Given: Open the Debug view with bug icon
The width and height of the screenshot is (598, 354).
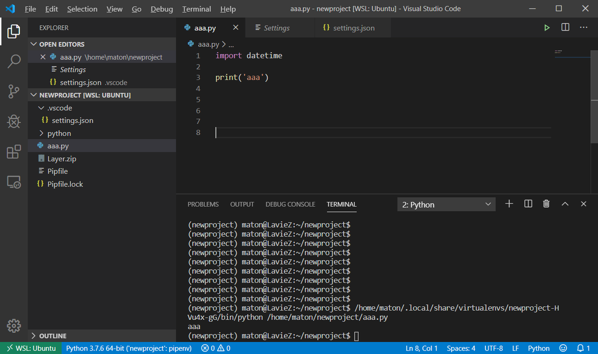Looking at the screenshot, I should coord(14,121).
